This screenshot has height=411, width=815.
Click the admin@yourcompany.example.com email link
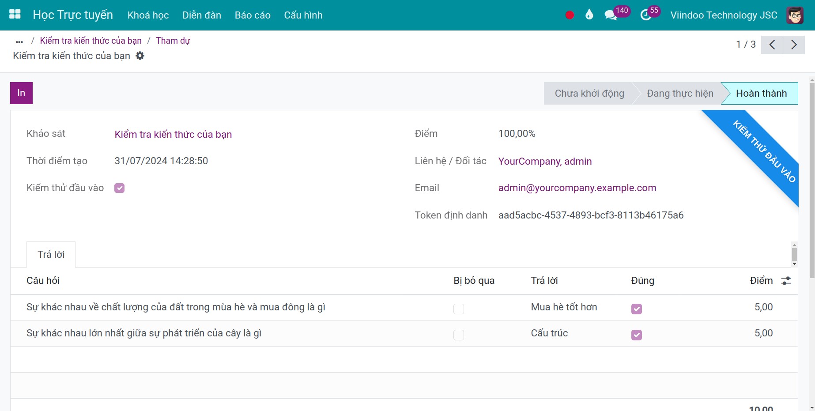point(577,188)
